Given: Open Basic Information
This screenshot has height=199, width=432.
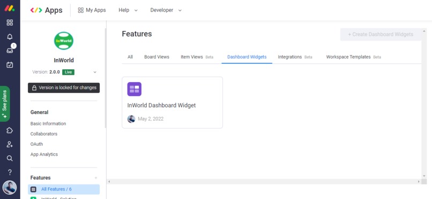Looking at the screenshot, I should [x=48, y=124].
